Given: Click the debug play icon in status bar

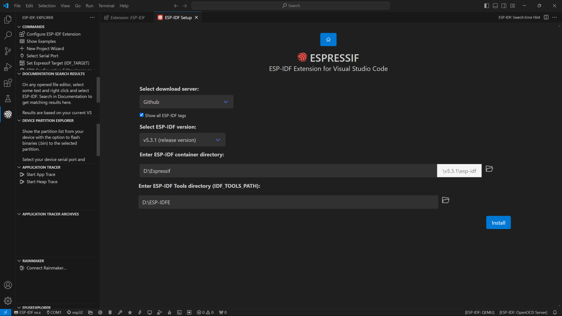Looking at the screenshot, I should click(160, 312).
